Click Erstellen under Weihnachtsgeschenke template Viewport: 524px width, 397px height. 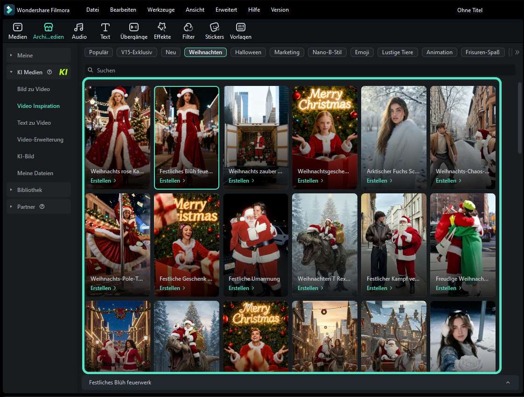[308, 180]
